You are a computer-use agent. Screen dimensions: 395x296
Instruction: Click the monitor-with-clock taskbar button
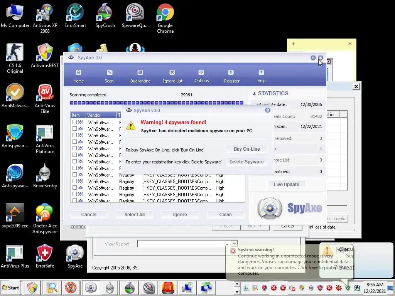(x=187, y=288)
